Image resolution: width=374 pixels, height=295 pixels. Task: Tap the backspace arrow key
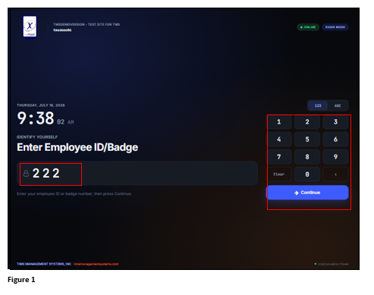coord(335,174)
